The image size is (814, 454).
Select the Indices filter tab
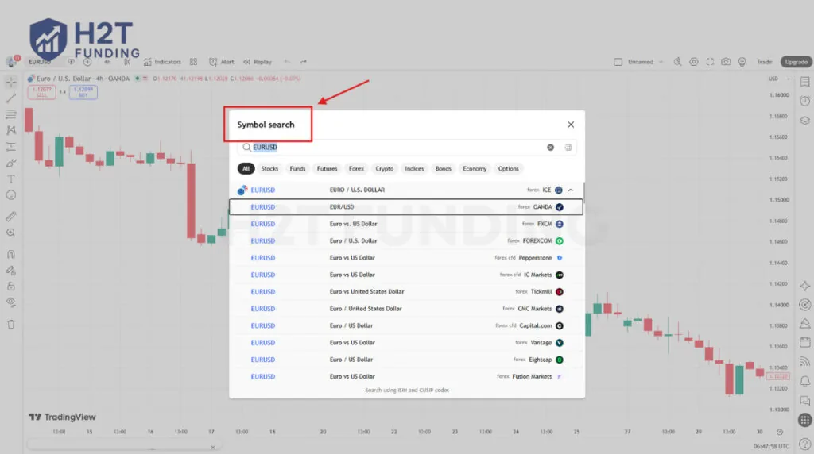click(x=414, y=168)
